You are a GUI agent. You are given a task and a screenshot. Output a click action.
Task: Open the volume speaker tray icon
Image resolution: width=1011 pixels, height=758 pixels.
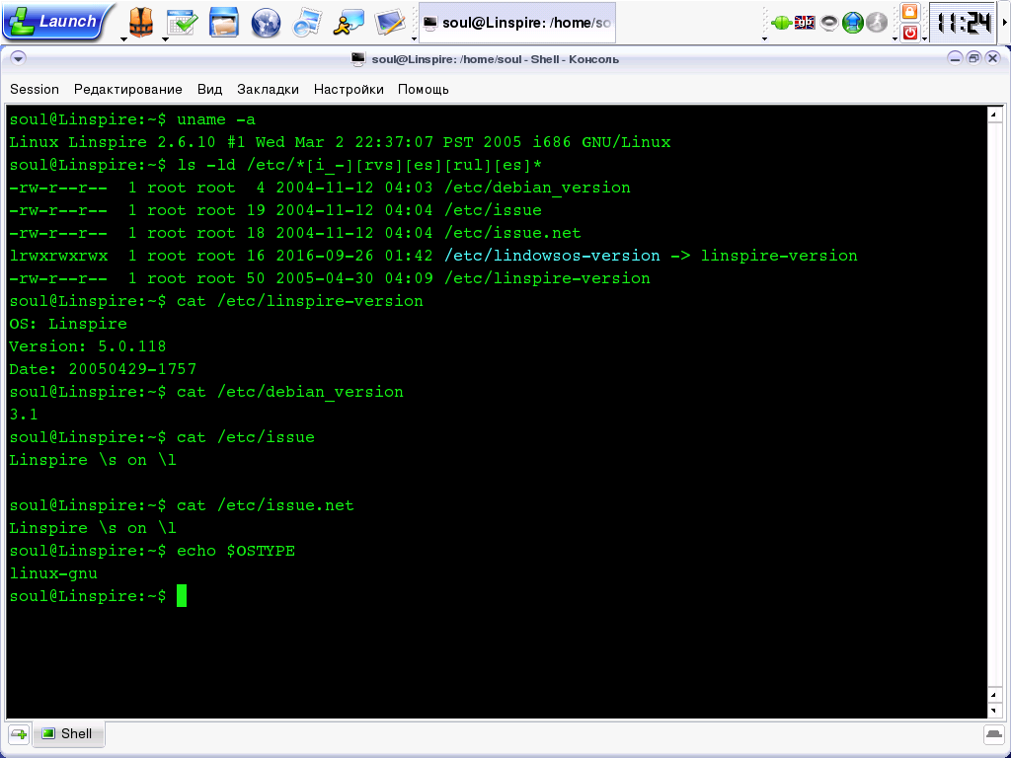[x=828, y=24]
